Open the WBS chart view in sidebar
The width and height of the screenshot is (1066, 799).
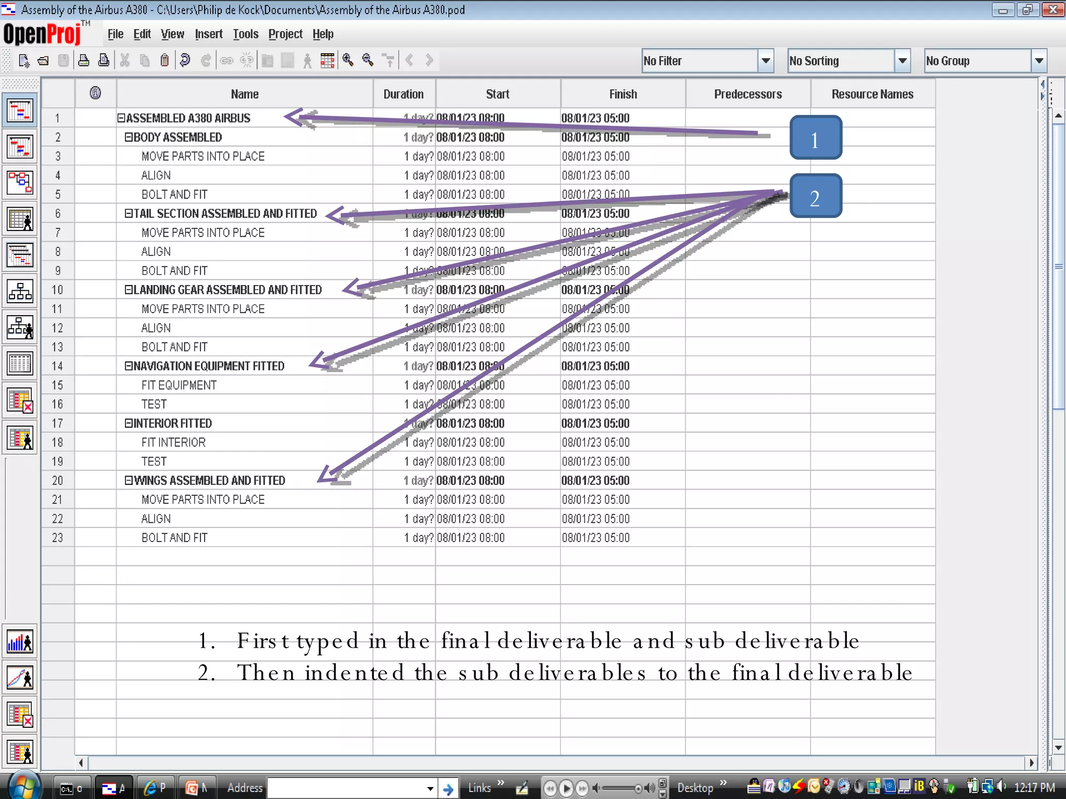20,291
